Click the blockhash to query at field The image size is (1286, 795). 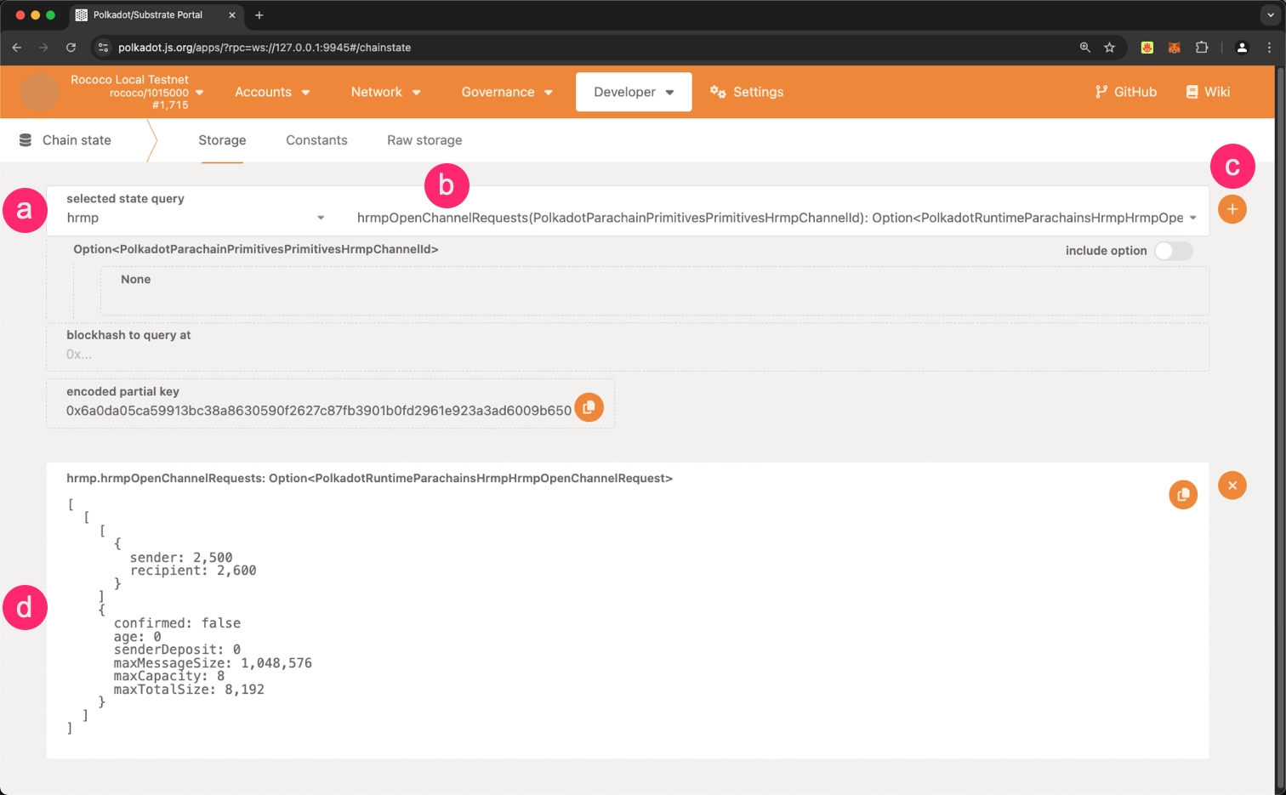click(626, 354)
